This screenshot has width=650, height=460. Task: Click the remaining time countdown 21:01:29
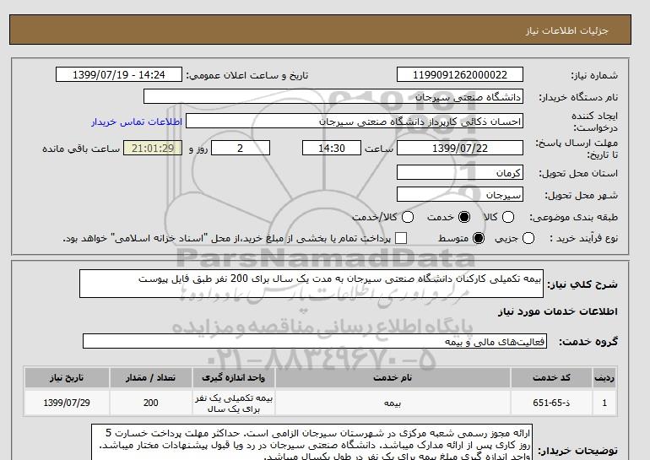pyautogui.click(x=153, y=148)
